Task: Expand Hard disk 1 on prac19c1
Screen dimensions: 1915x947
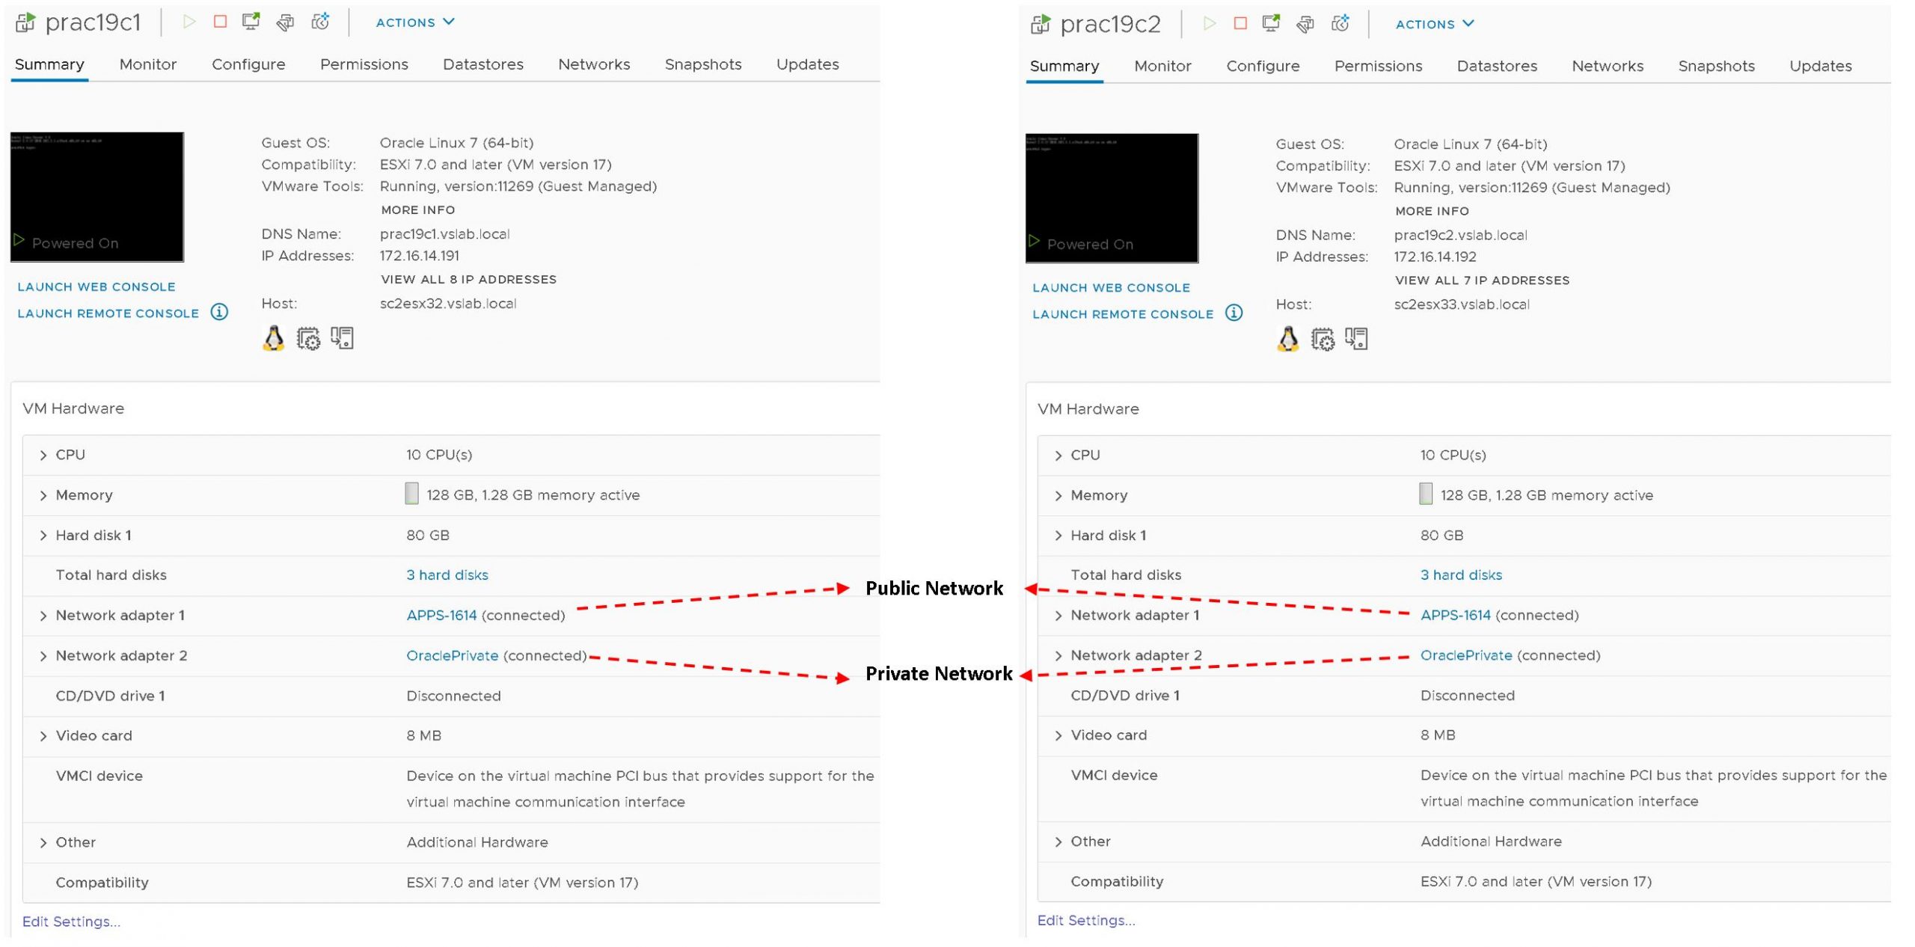Action: [43, 536]
